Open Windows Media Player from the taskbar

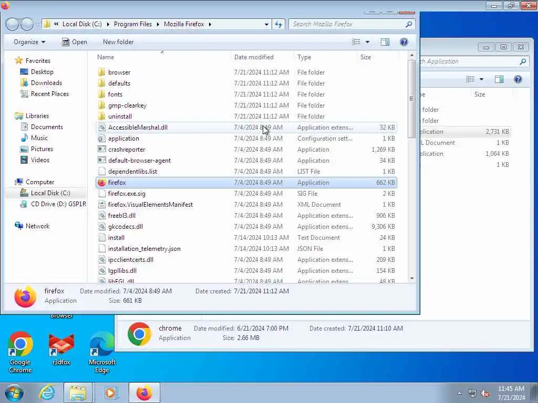[x=110, y=393]
